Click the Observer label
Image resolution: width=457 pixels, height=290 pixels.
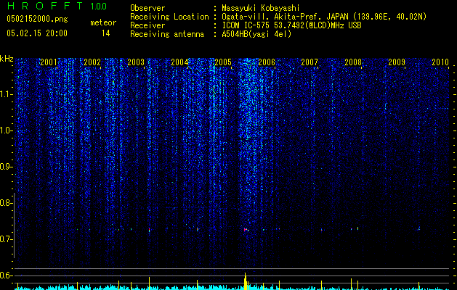pyautogui.click(x=147, y=8)
